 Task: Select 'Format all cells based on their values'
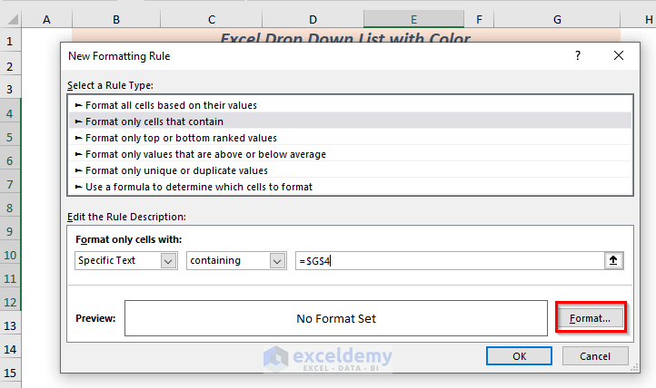[x=170, y=105]
